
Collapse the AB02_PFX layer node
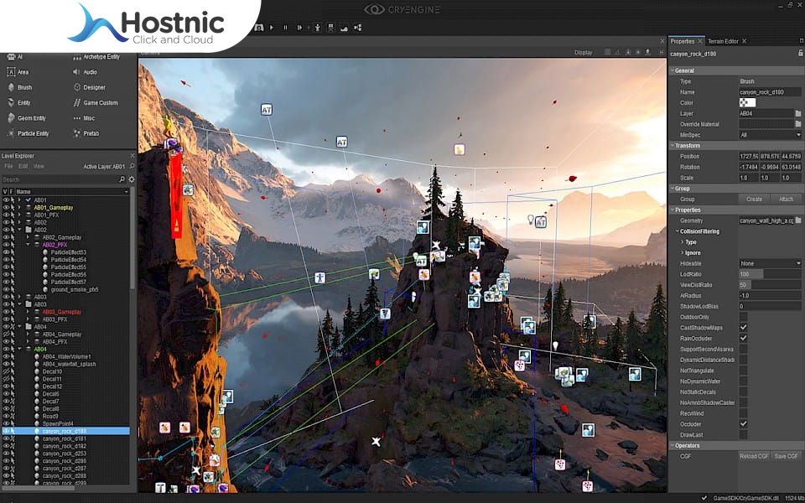point(28,245)
